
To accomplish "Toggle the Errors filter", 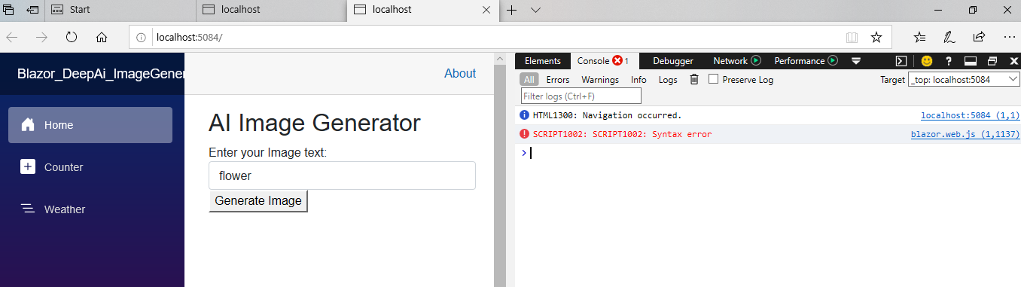I will point(558,79).
